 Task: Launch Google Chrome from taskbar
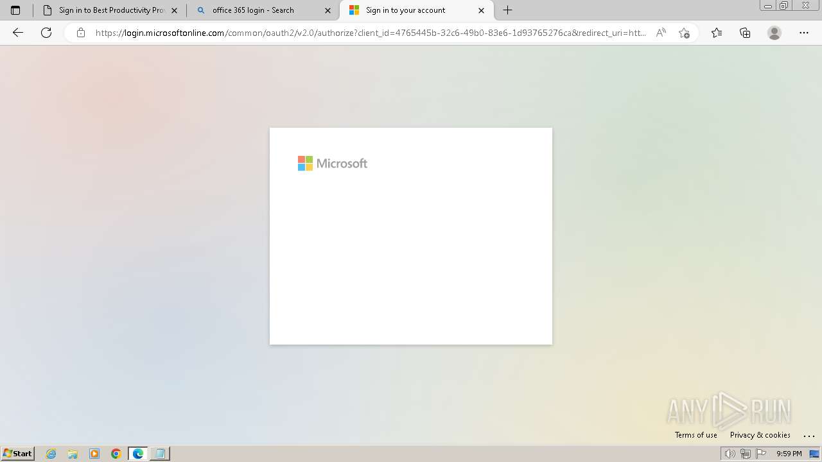[116, 454]
